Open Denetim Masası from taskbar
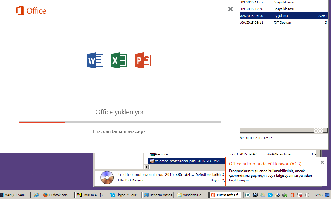This screenshot has height=199, width=331. click(x=159, y=195)
